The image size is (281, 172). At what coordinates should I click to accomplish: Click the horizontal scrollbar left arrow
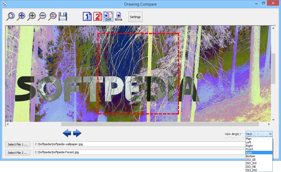(x=8, y=124)
